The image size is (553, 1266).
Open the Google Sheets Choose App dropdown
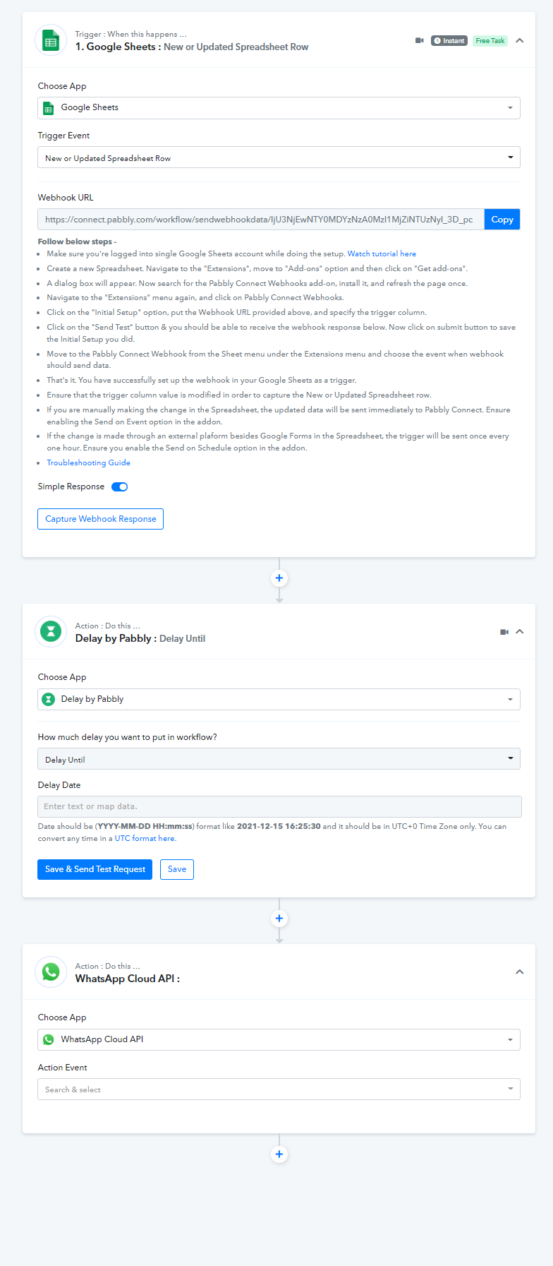pyautogui.click(x=279, y=108)
